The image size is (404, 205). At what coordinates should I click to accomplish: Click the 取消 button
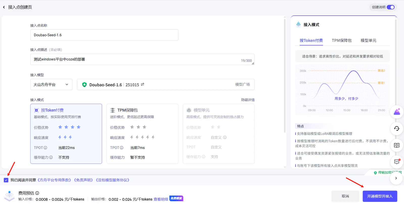[345, 196]
